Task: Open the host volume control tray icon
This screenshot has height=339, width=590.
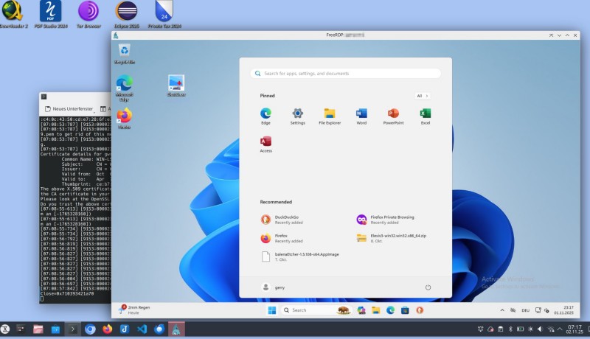Action: coord(540,329)
